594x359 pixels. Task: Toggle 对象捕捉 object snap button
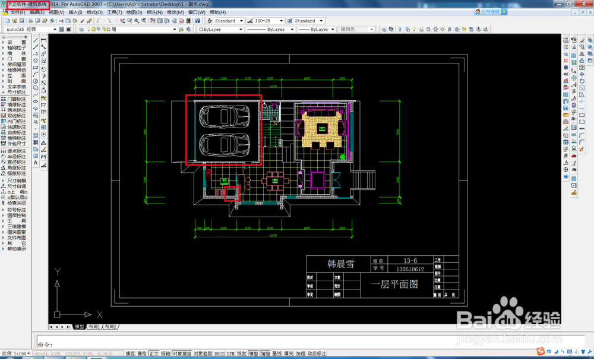[182, 354]
